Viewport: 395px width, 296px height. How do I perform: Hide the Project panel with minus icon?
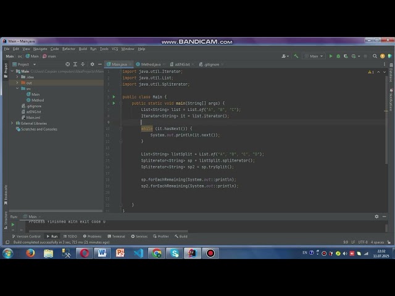coord(100,64)
